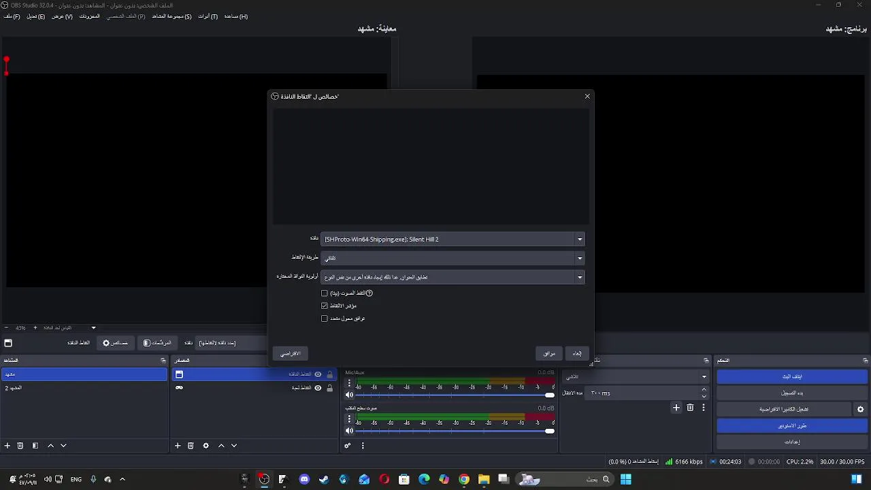
Task: Open Steam from taskbar
Action: pos(324,479)
